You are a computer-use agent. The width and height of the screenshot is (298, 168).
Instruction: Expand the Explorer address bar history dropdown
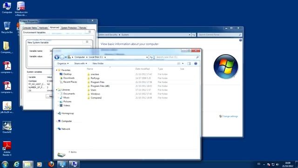pos(147,57)
